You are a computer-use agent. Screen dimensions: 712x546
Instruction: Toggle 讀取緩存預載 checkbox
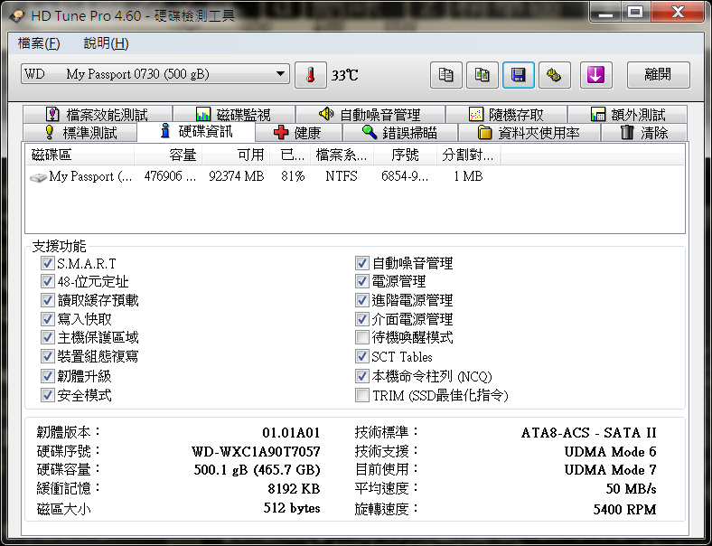point(47,300)
